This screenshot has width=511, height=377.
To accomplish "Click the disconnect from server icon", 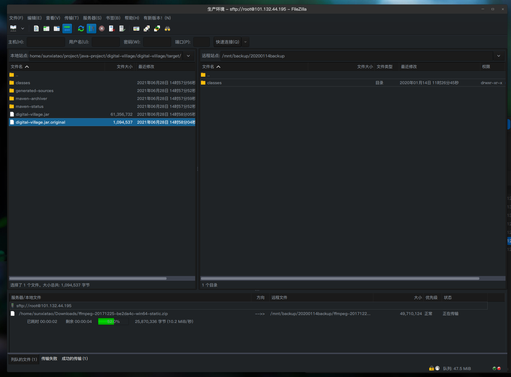I will pos(112,29).
